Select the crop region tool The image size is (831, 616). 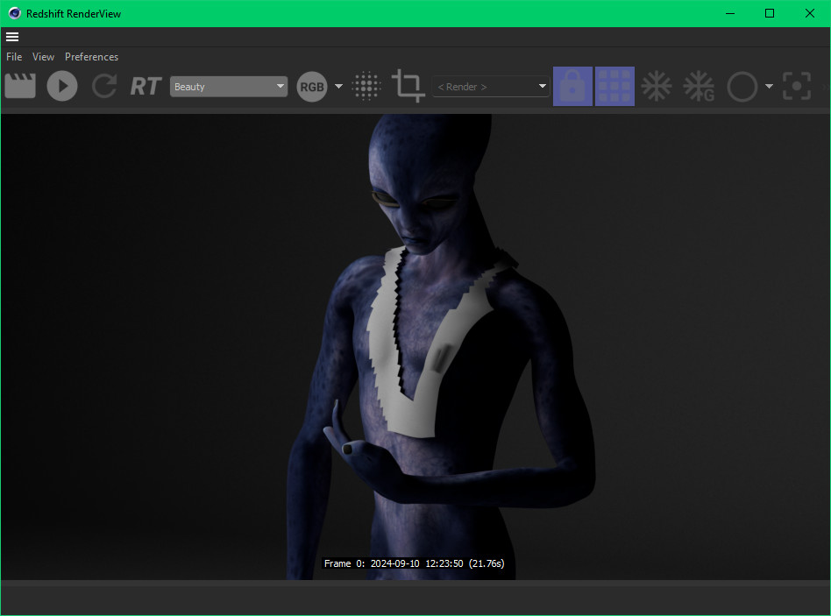(x=408, y=86)
